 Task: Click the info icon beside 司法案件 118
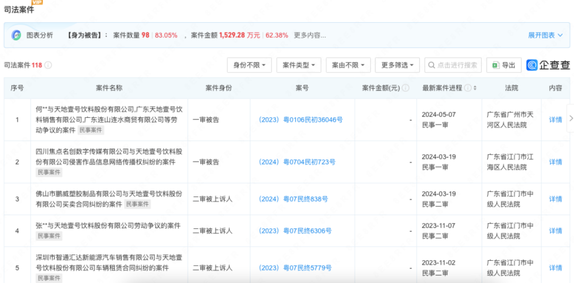click(x=48, y=65)
